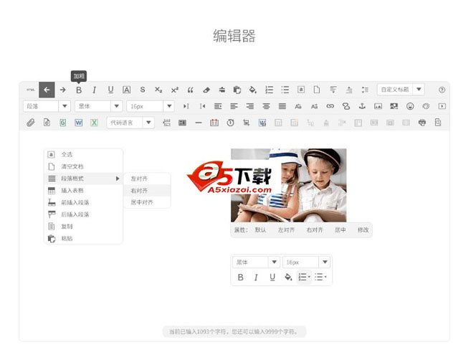This screenshot has width=466, height=360.
Task: Undo the last edit in the main toolbar
Action: click(47, 90)
